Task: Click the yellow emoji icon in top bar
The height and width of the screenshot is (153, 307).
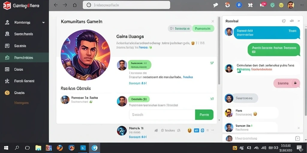Action: pos(281,5)
